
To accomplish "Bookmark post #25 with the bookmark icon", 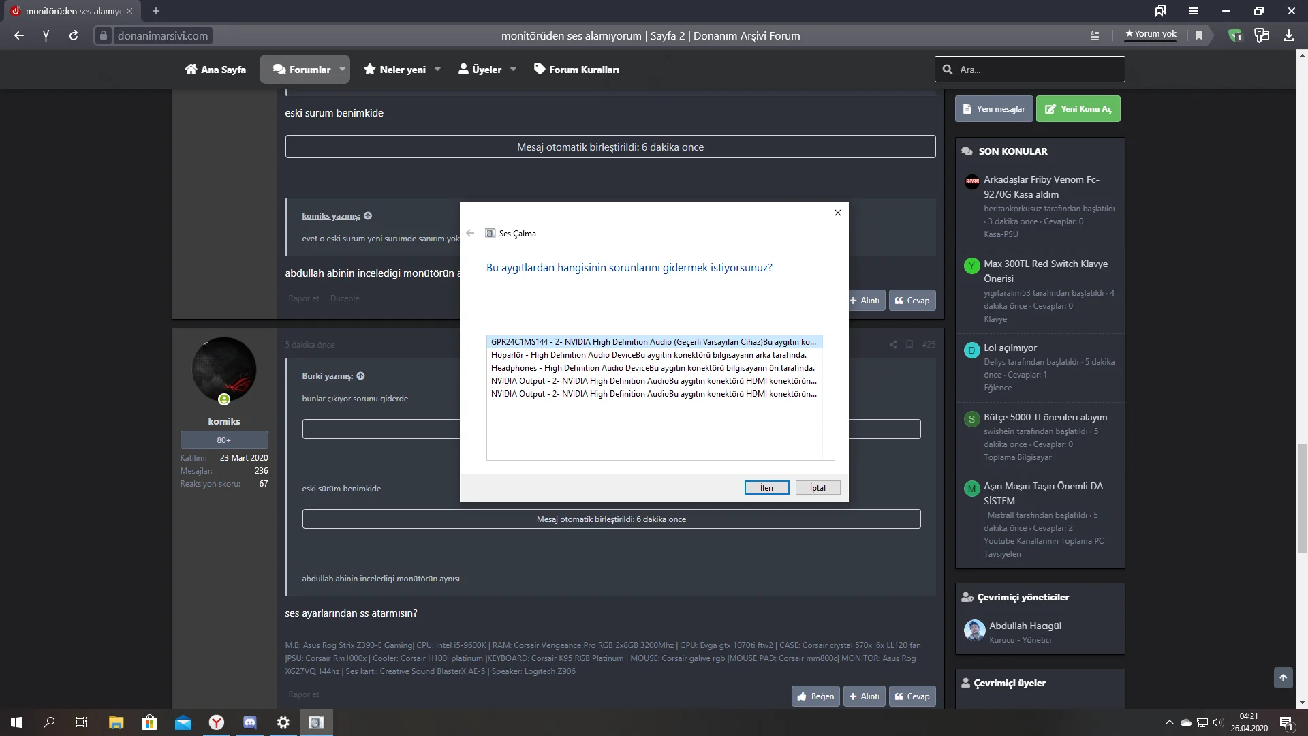I will pos(909,345).
